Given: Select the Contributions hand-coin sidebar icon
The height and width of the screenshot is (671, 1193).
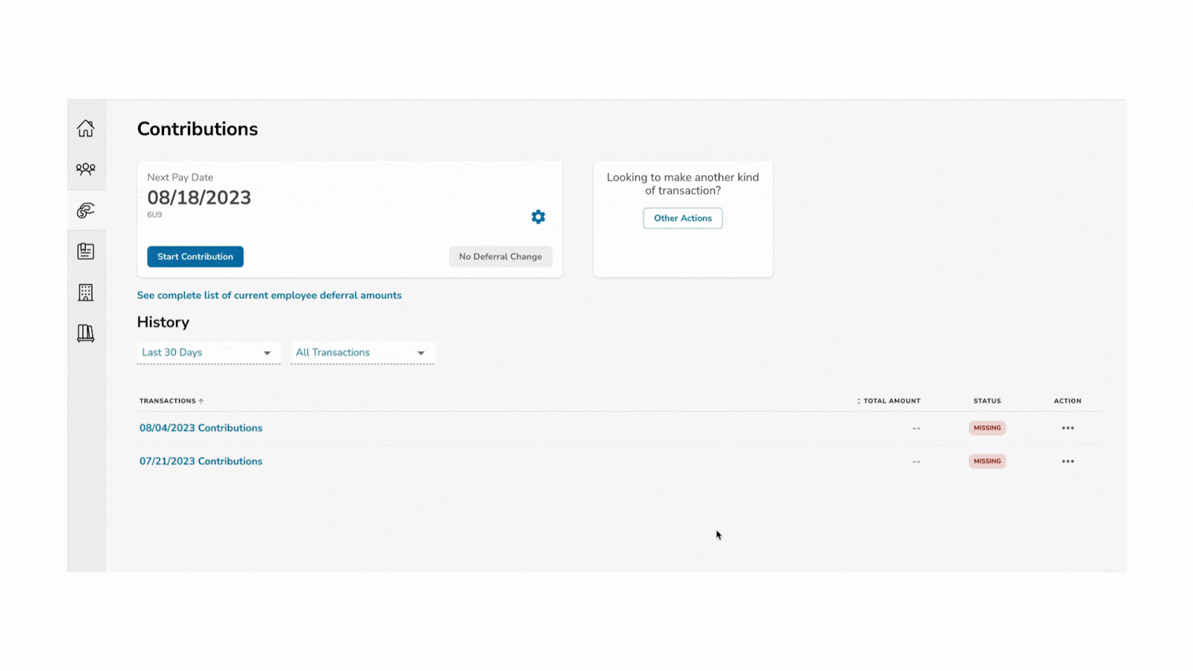Looking at the screenshot, I should tap(86, 211).
